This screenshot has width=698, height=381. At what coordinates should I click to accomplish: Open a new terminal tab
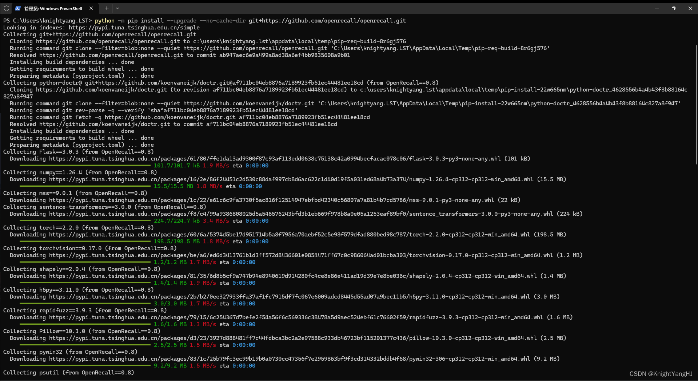(x=107, y=8)
